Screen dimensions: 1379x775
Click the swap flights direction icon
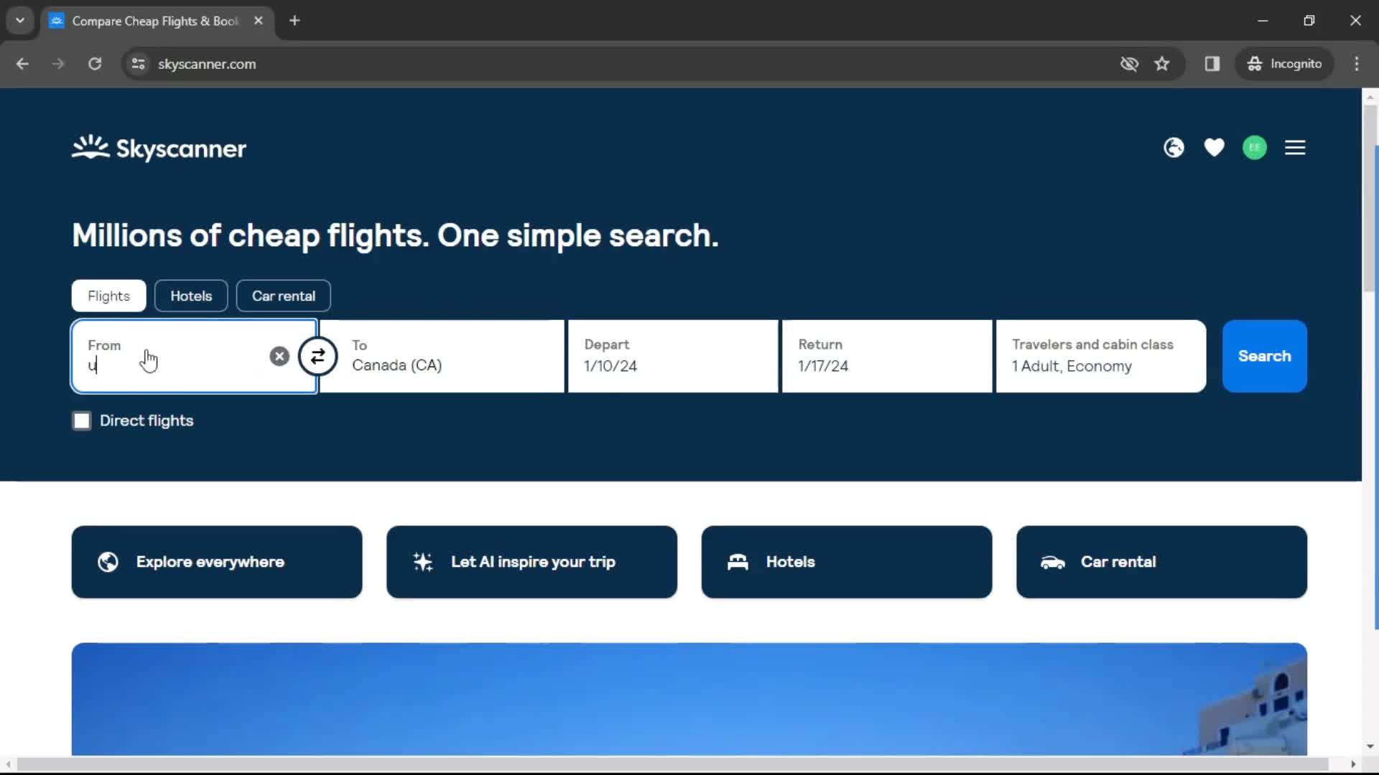click(319, 357)
